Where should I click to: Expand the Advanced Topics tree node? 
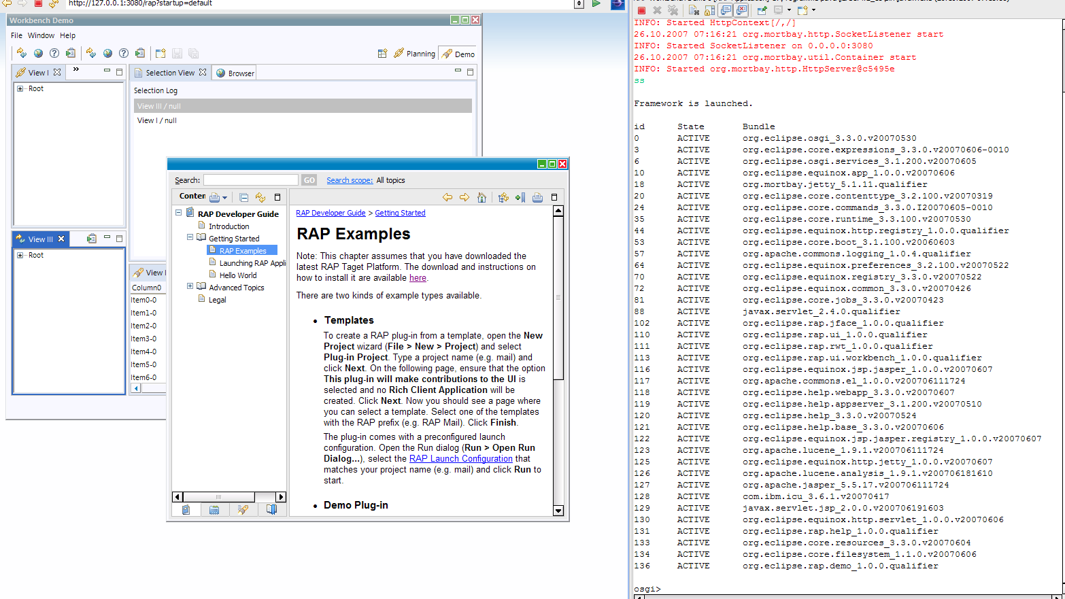[190, 286]
